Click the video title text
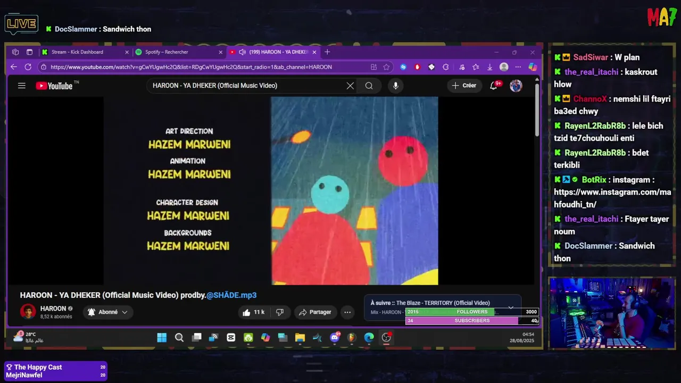Image resolution: width=681 pixels, height=383 pixels. coord(138,295)
